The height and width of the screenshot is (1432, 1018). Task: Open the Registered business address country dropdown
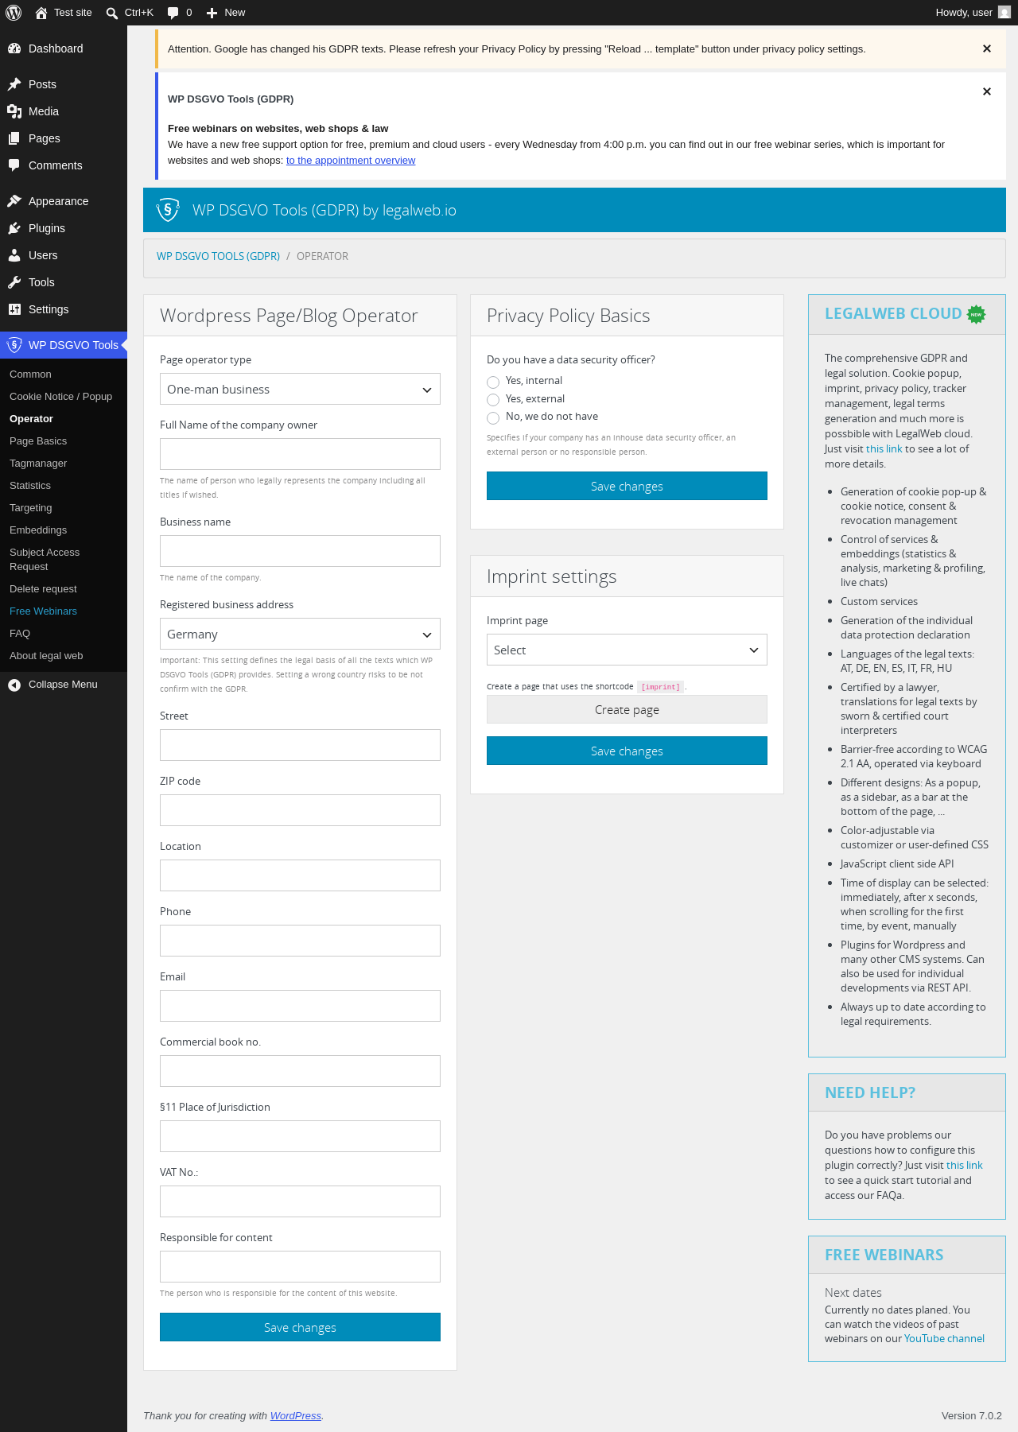tap(300, 634)
